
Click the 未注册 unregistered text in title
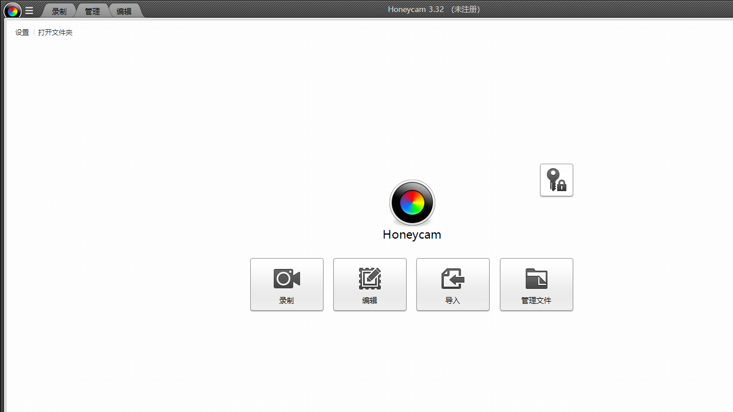[466, 9]
